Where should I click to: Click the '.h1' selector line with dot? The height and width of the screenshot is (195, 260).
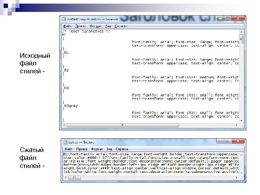(66, 52)
